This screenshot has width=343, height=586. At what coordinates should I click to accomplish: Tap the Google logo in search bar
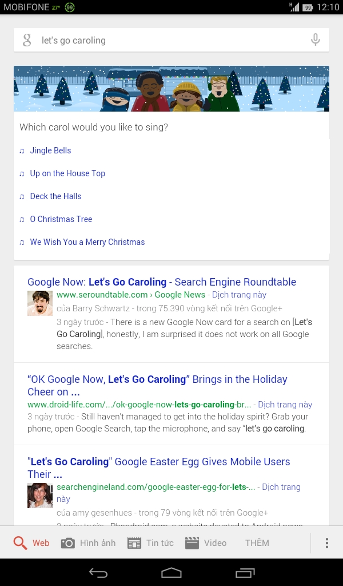pos(27,40)
